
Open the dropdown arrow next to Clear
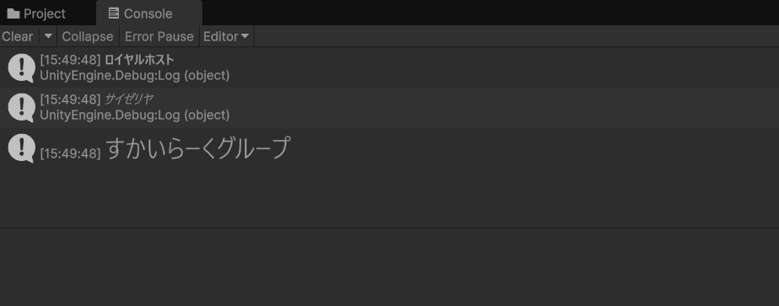tap(48, 36)
